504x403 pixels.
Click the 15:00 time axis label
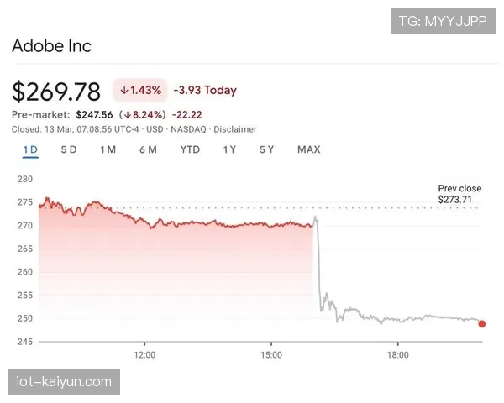coord(270,355)
